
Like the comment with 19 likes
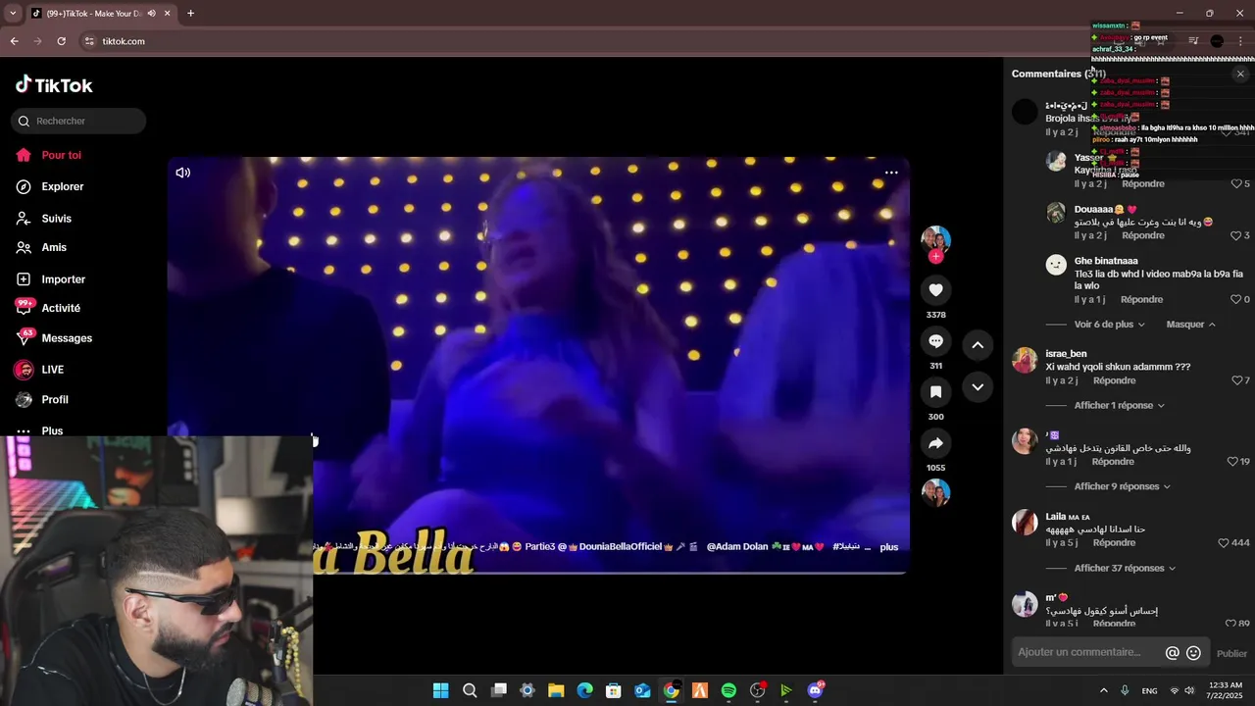tap(1232, 462)
